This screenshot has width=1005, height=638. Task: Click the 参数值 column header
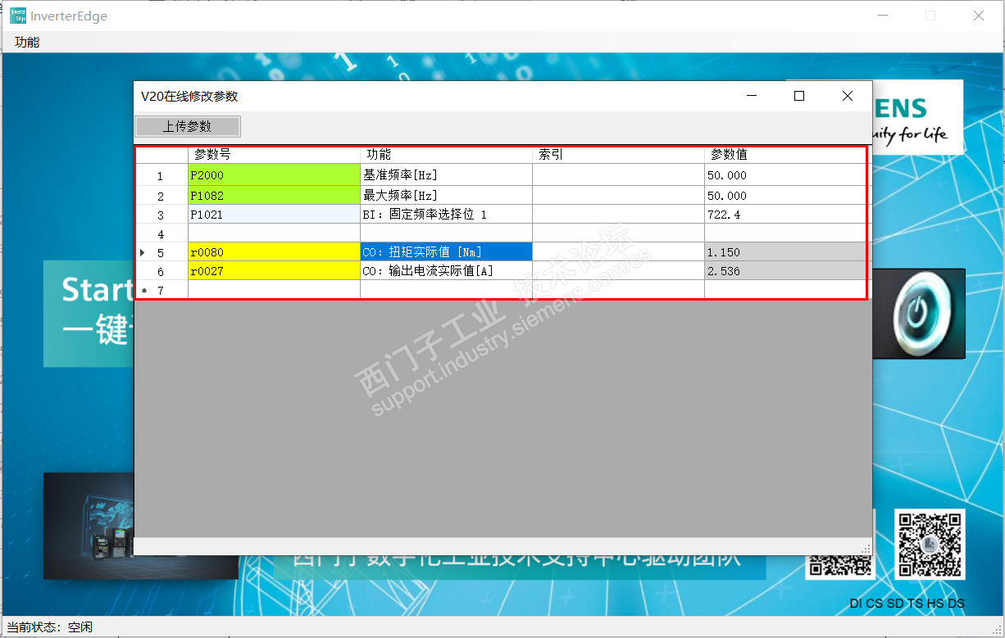click(x=785, y=155)
